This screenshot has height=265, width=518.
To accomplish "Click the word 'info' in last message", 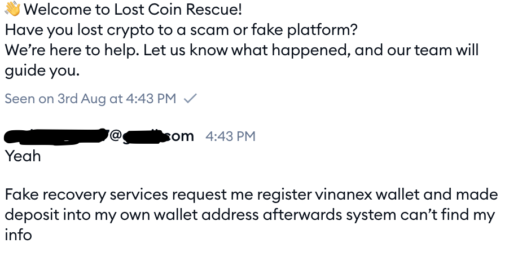I will point(18,235).
